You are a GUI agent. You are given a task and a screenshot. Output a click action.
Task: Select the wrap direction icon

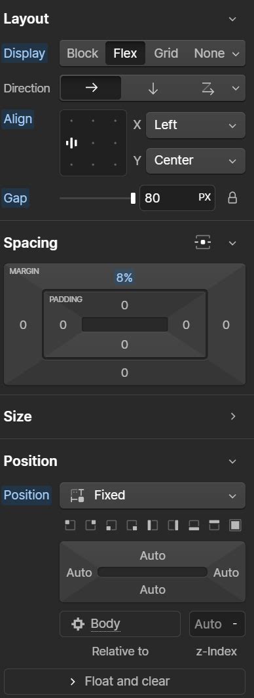click(208, 88)
